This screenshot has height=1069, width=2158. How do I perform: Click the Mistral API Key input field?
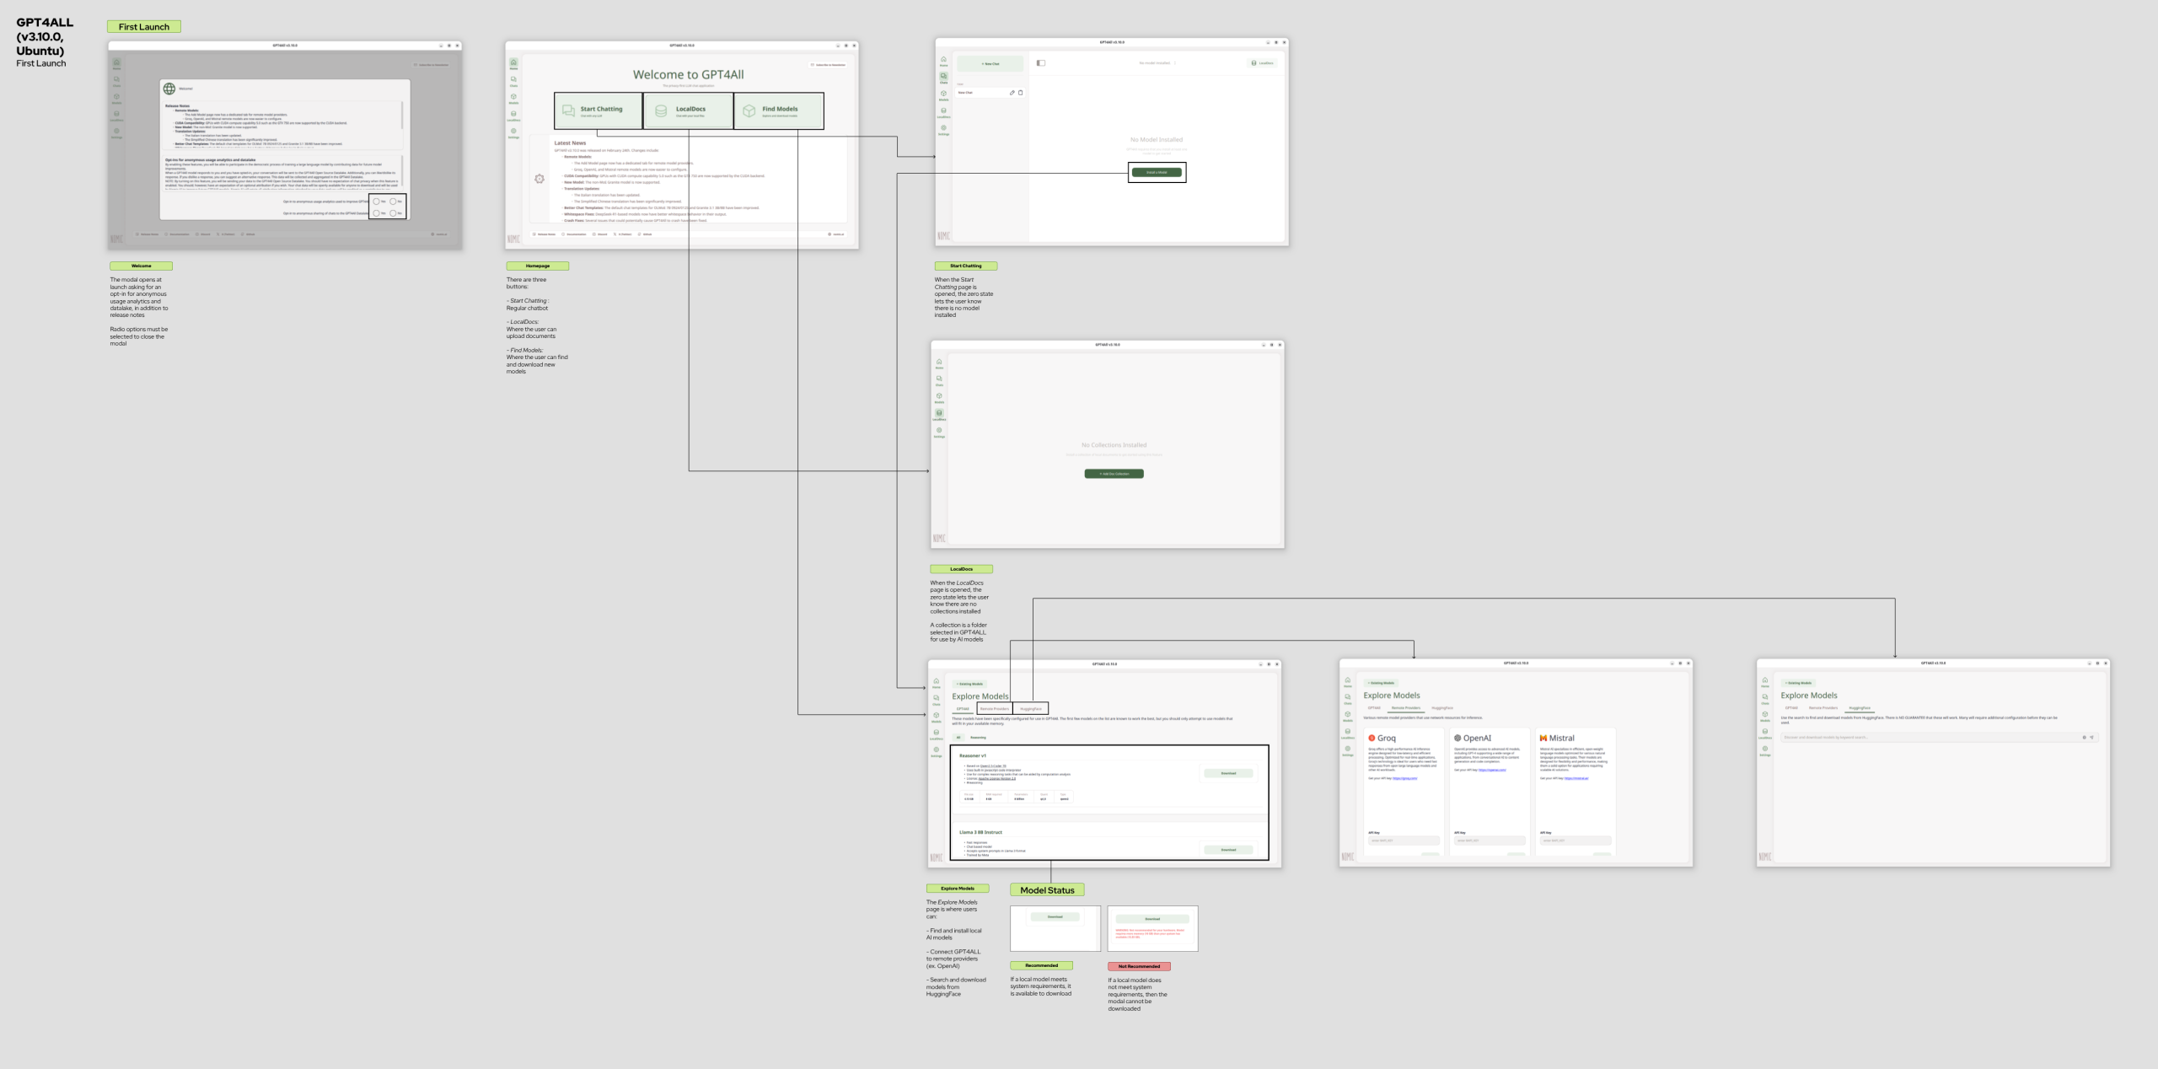[x=1576, y=841]
